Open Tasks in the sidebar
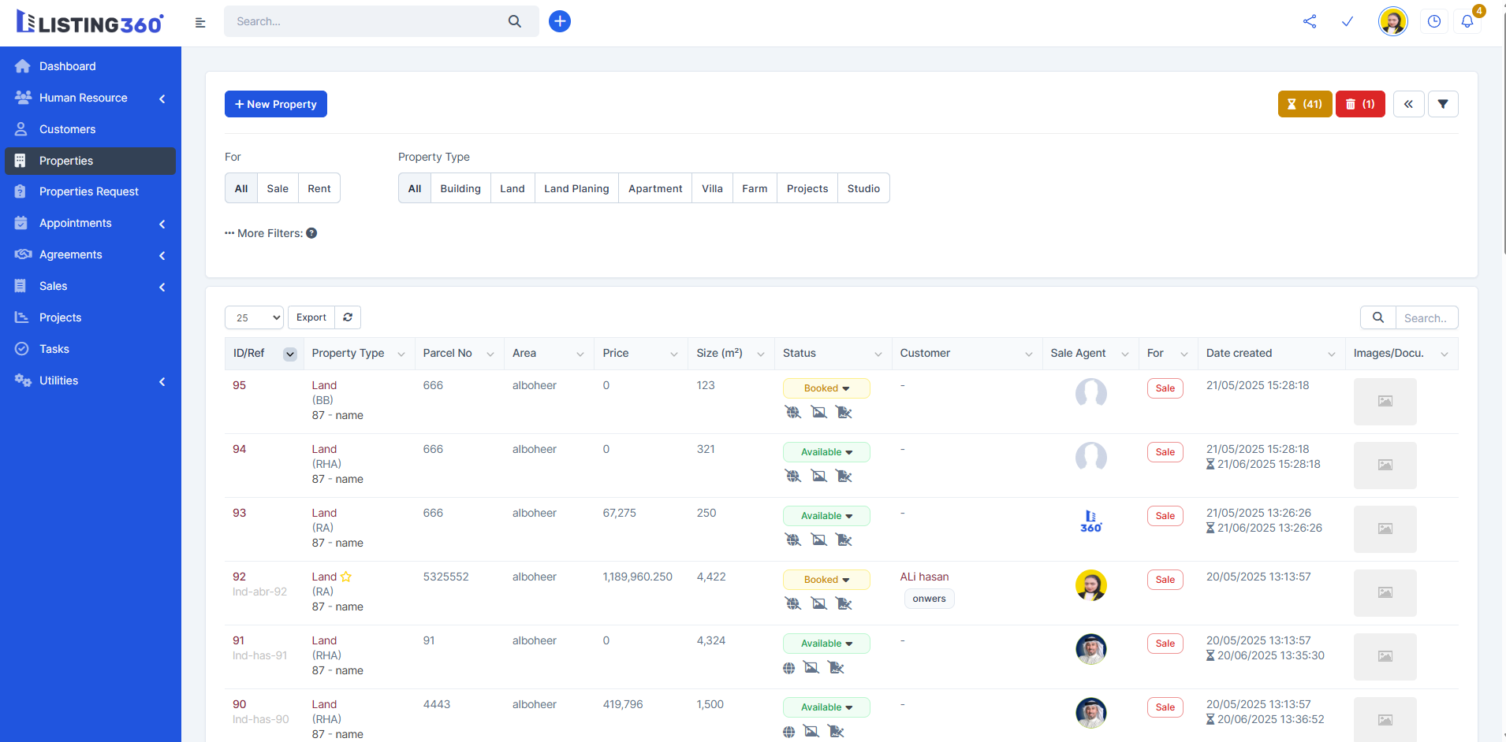The width and height of the screenshot is (1506, 742). pyautogui.click(x=91, y=349)
